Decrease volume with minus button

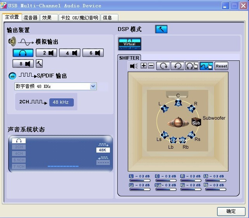[151, 65]
